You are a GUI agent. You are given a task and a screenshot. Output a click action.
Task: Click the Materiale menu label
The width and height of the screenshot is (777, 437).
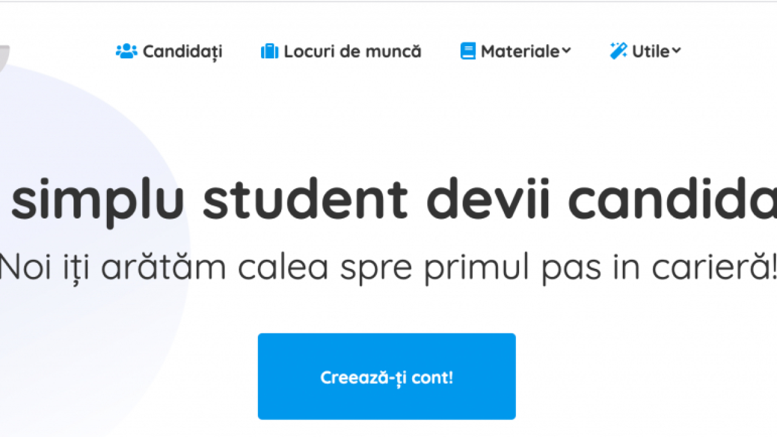tap(520, 52)
